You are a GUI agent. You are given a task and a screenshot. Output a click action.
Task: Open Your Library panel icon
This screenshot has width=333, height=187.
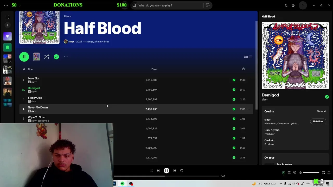(7, 17)
